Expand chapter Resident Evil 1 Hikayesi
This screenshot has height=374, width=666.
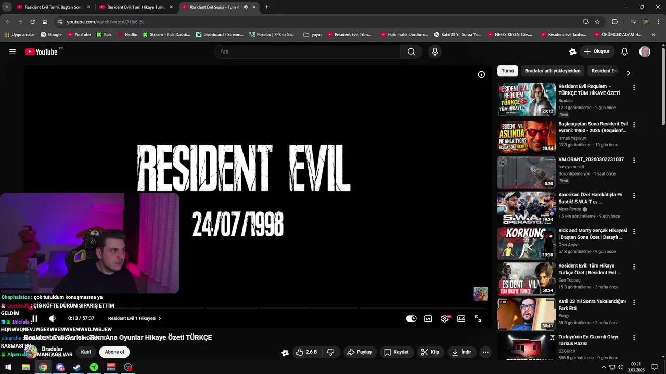click(x=135, y=318)
